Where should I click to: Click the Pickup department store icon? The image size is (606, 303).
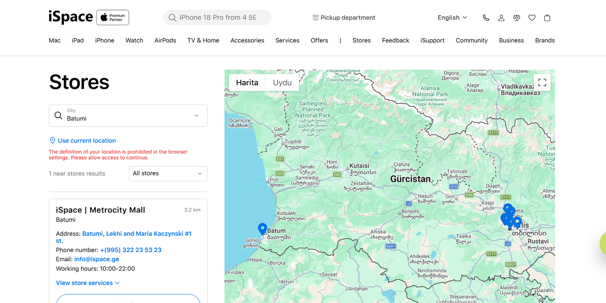[316, 18]
